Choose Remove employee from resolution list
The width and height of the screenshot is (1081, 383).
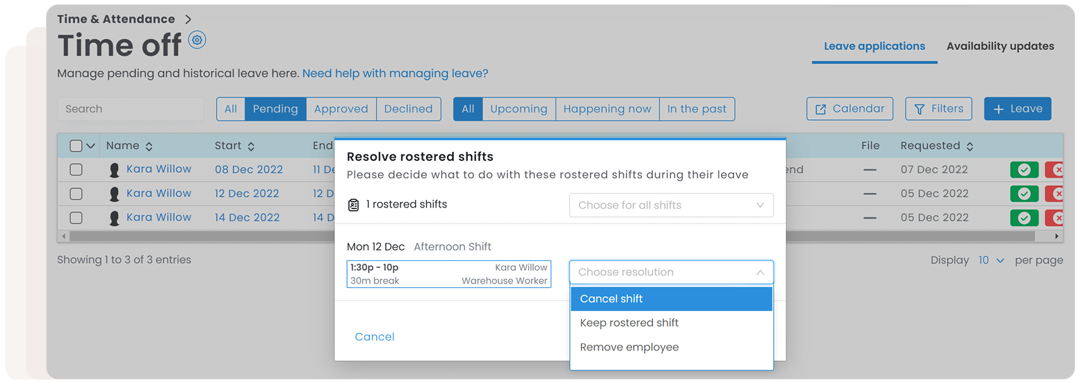[x=629, y=347]
